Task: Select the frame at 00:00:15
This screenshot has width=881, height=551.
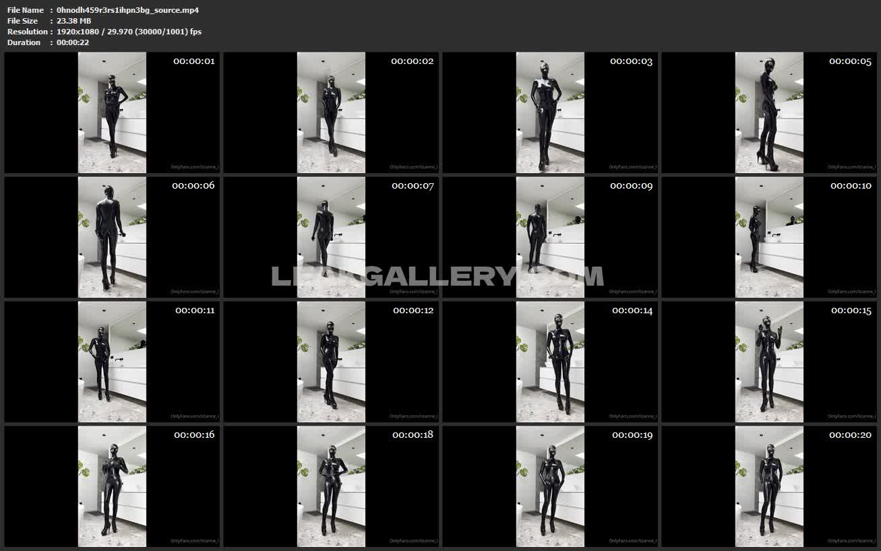Action: [x=769, y=362]
